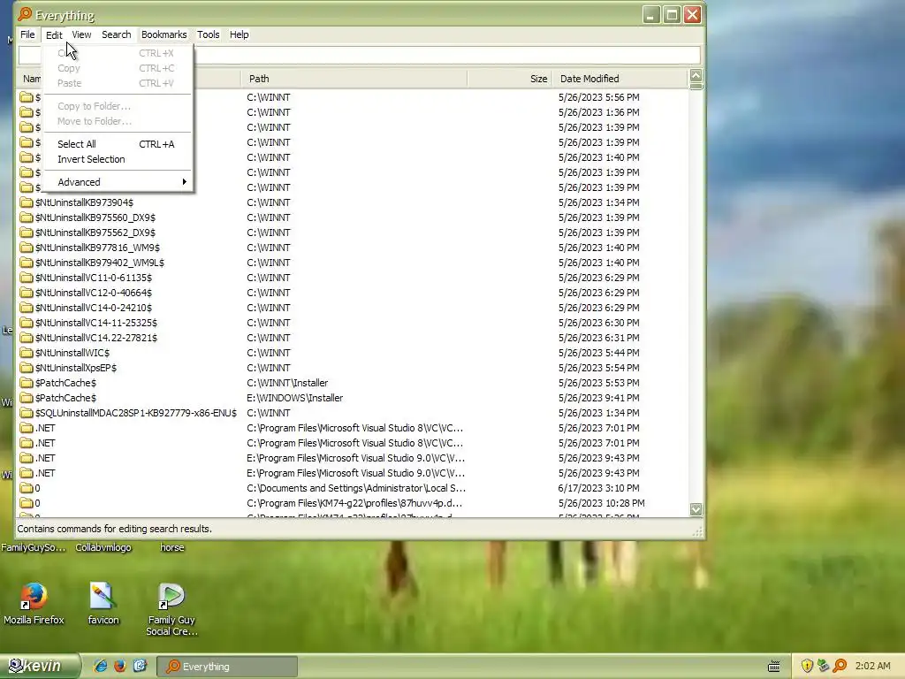Image resolution: width=905 pixels, height=679 pixels.
Task: Click the results scrollbar thumb
Action: pos(696,87)
